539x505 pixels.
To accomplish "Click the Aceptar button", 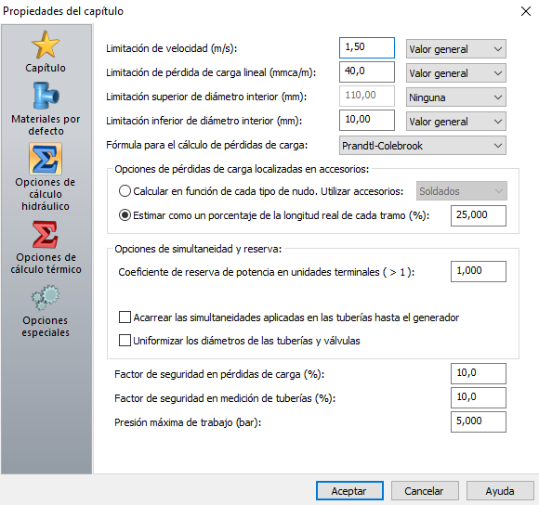I will (349, 491).
